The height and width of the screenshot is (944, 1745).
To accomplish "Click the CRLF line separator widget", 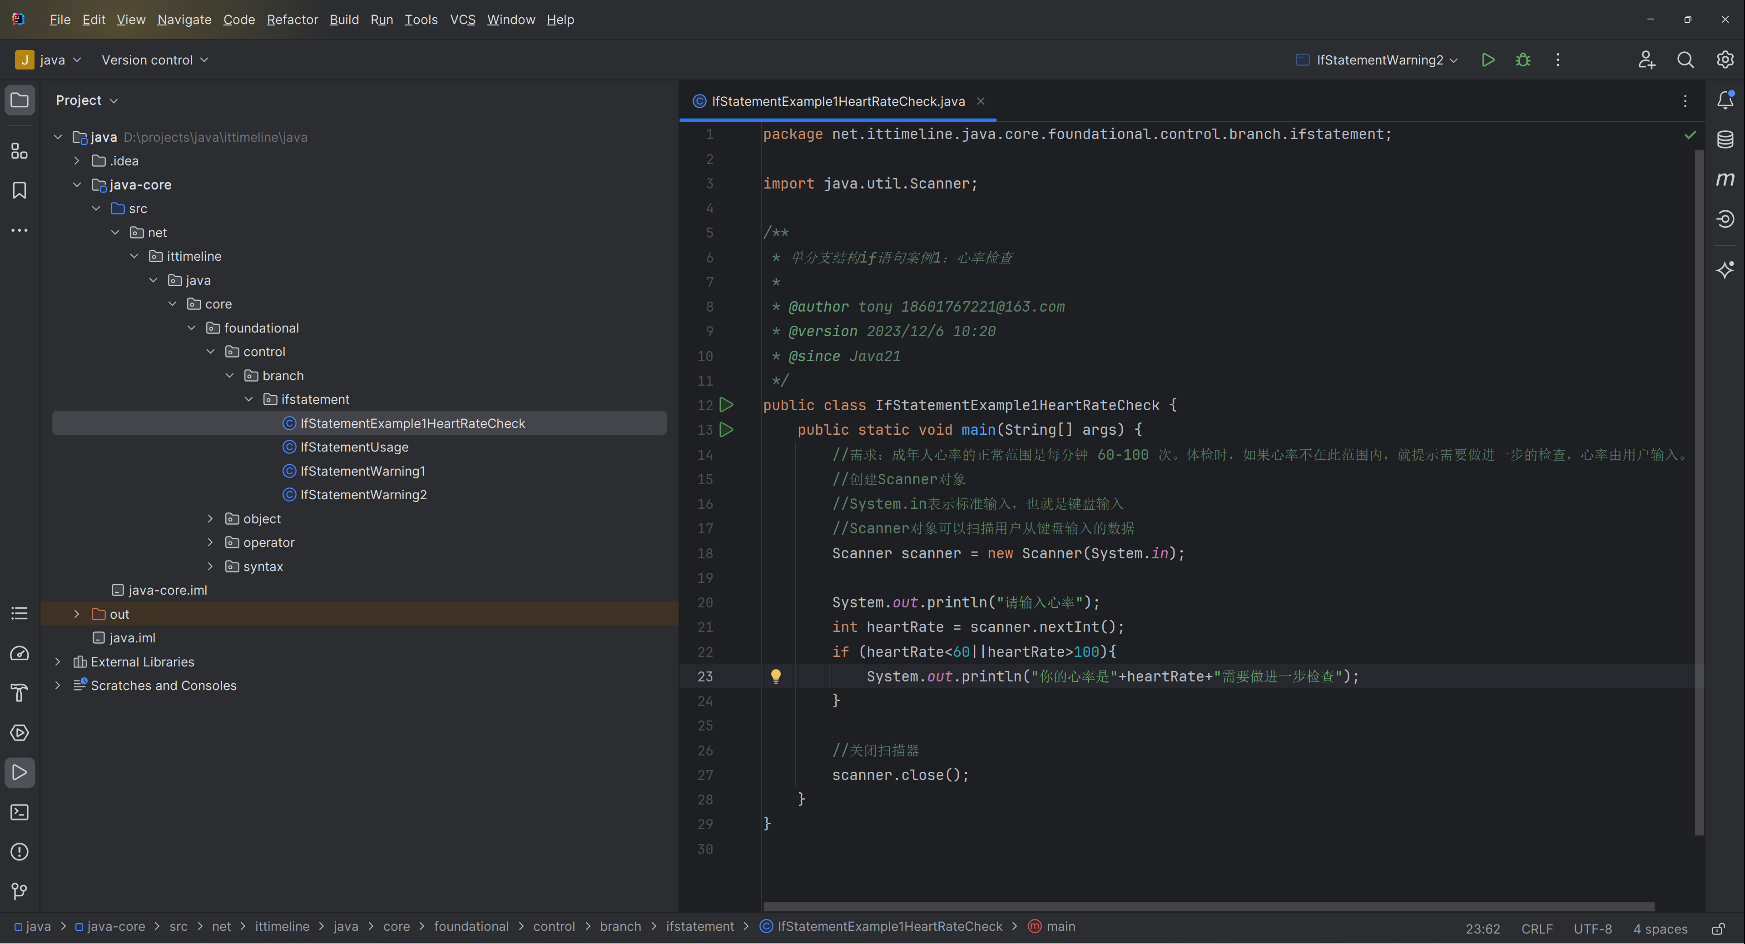I will coord(1537,929).
